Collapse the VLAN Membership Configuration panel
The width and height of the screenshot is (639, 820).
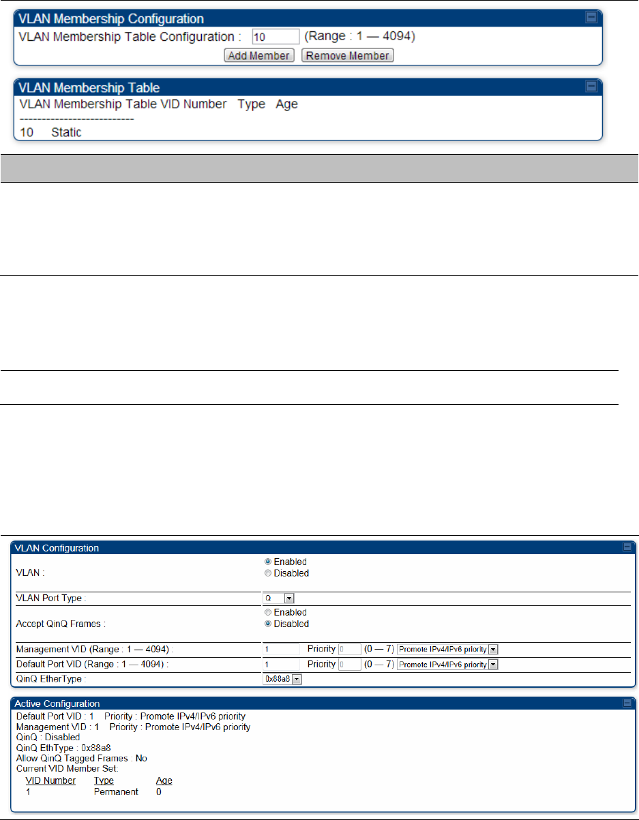(x=591, y=19)
